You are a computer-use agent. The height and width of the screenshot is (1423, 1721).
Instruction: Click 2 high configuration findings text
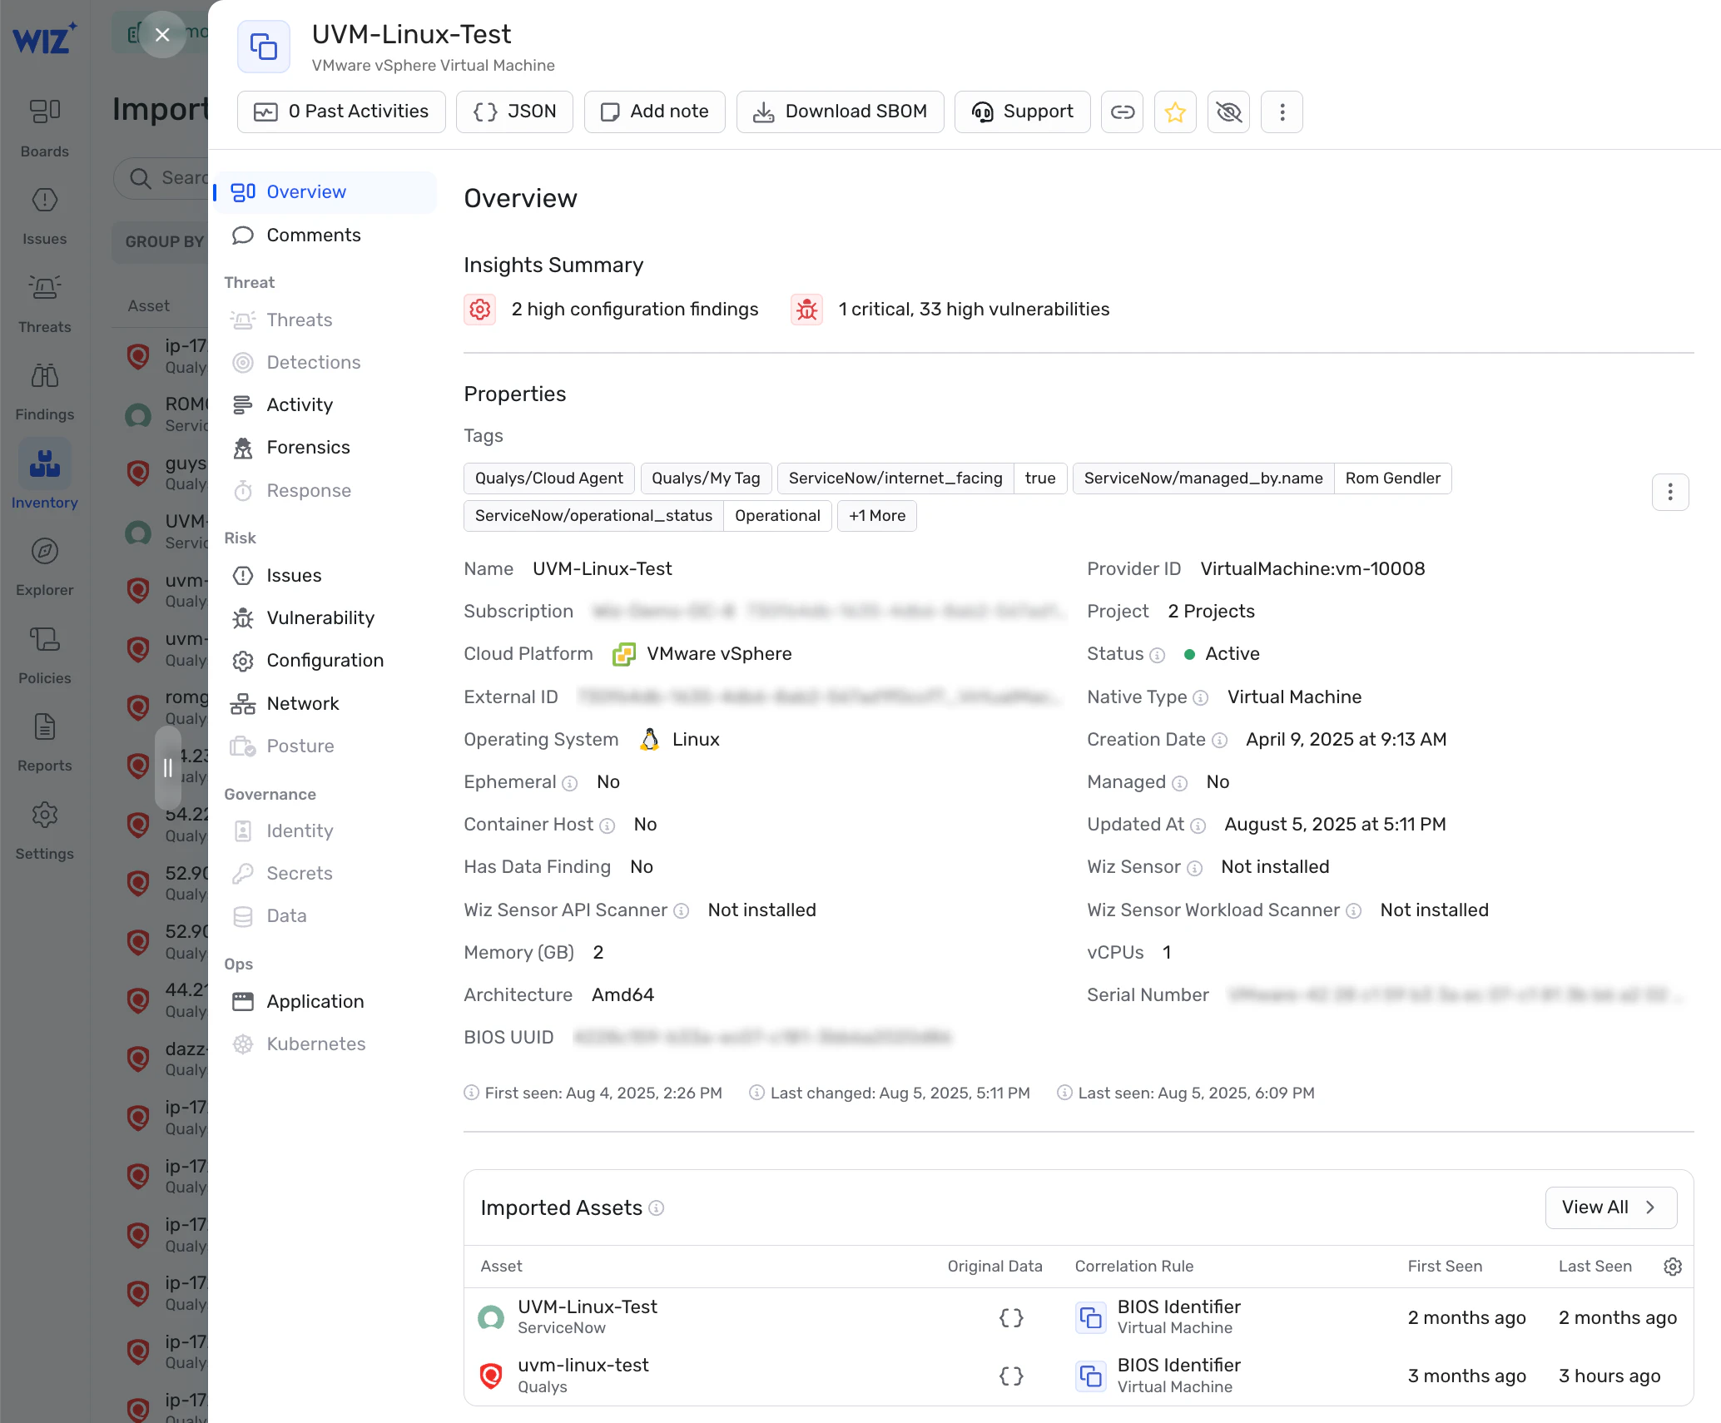(x=635, y=310)
